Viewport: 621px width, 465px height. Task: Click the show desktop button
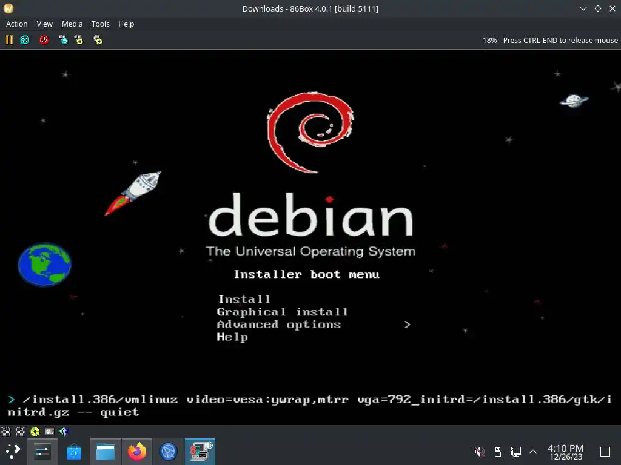605,452
